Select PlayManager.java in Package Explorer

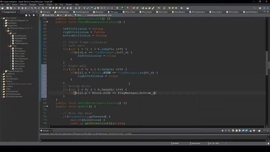(21, 43)
